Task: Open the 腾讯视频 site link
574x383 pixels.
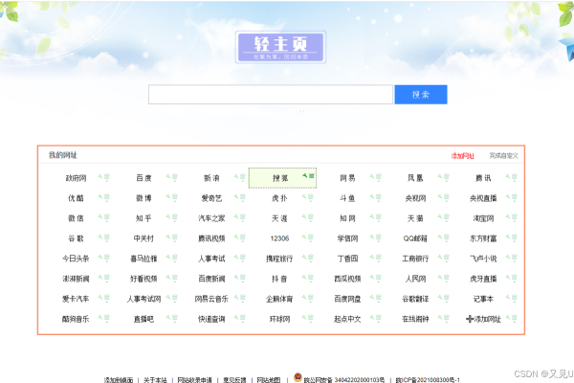Action: click(x=211, y=238)
